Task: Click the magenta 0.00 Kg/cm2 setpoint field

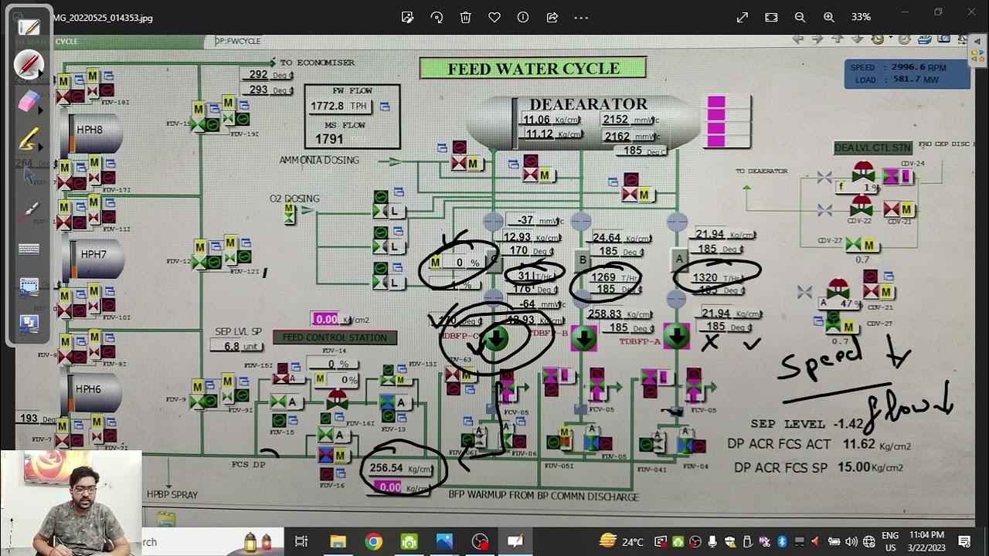Action: 326,319
